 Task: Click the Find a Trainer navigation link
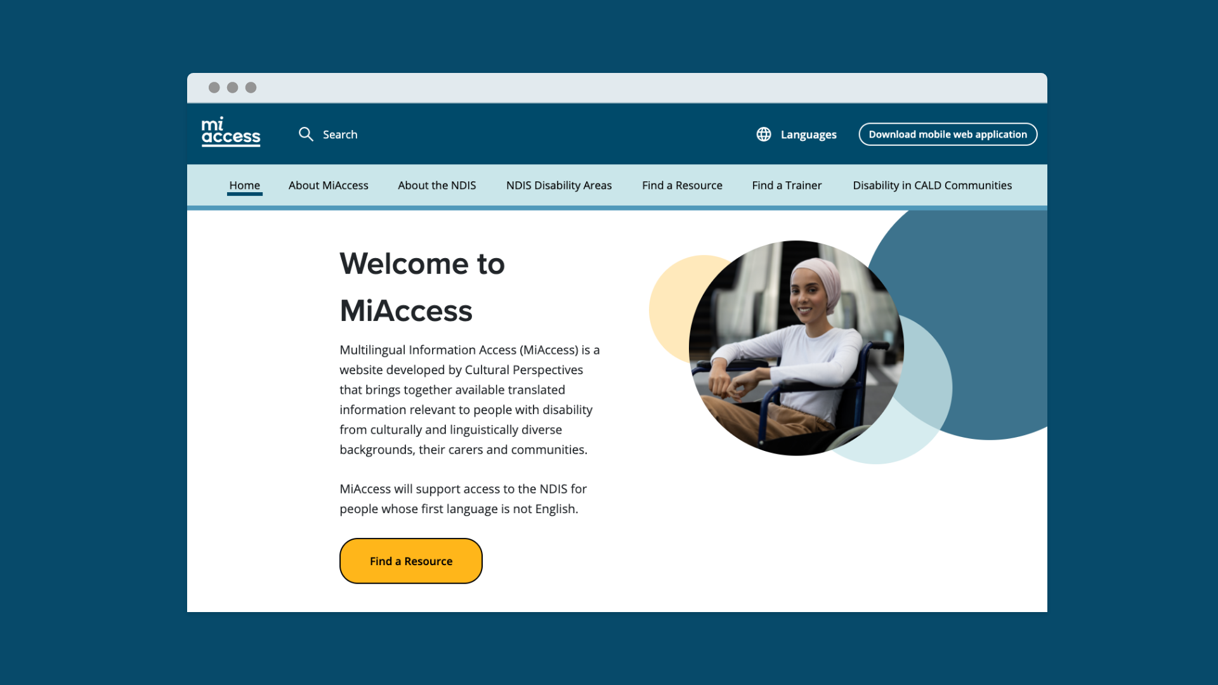787,185
